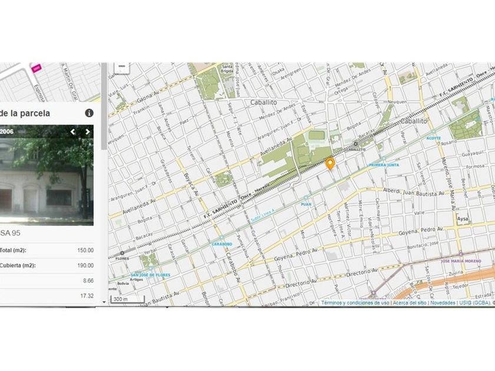The height and width of the screenshot is (371, 495).
Task: Open the parcel information icon
Action: [x=90, y=113]
